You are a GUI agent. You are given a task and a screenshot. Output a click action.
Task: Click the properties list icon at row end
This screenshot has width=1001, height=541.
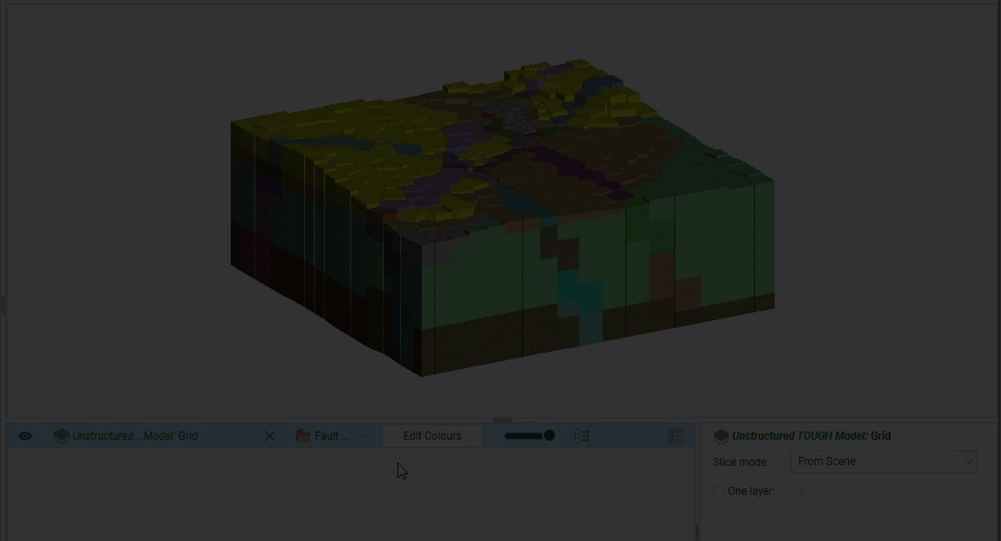[x=676, y=436]
